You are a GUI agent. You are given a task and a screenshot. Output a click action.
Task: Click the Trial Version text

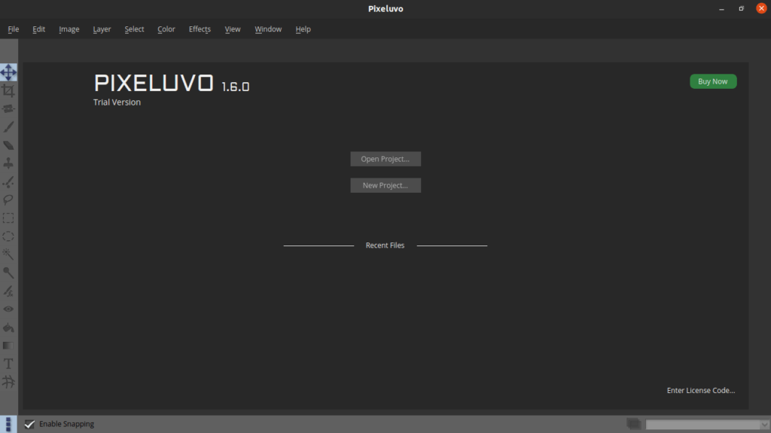pyautogui.click(x=117, y=102)
